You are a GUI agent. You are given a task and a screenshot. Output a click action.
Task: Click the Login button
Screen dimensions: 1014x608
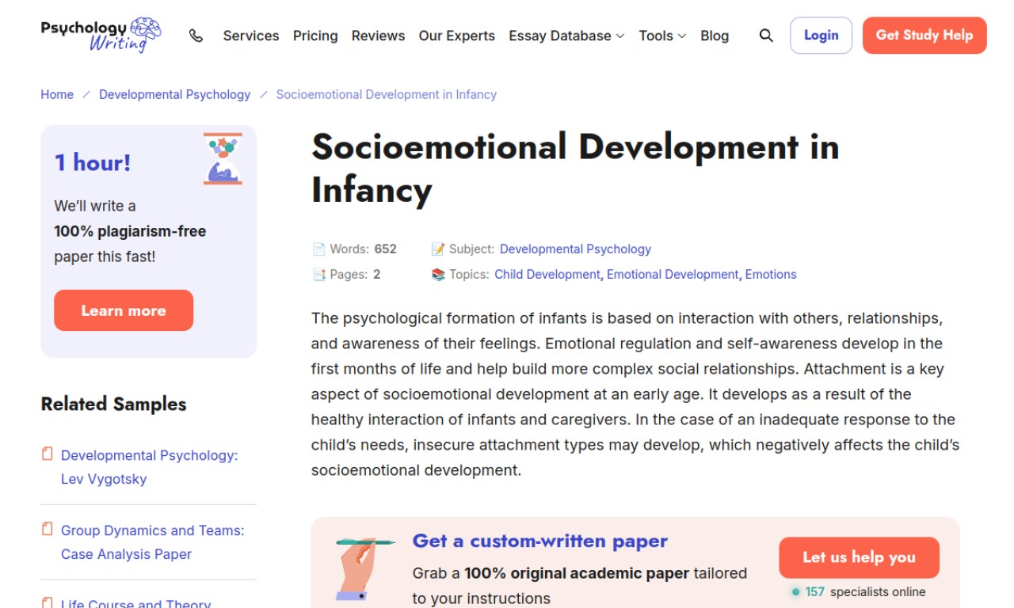[x=821, y=36]
